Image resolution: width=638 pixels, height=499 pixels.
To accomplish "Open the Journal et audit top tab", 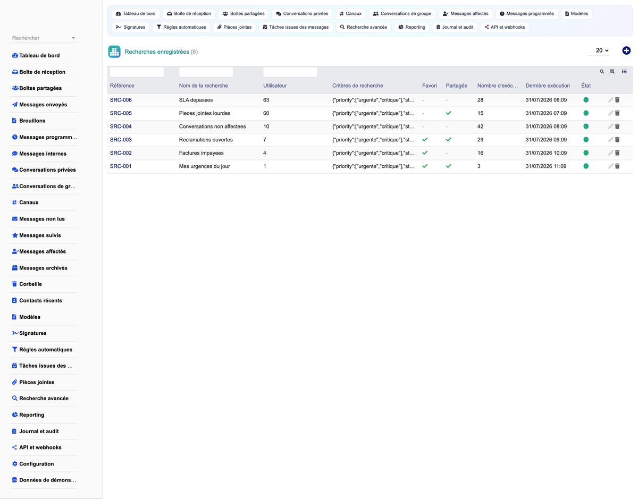I will [x=455, y=27].
